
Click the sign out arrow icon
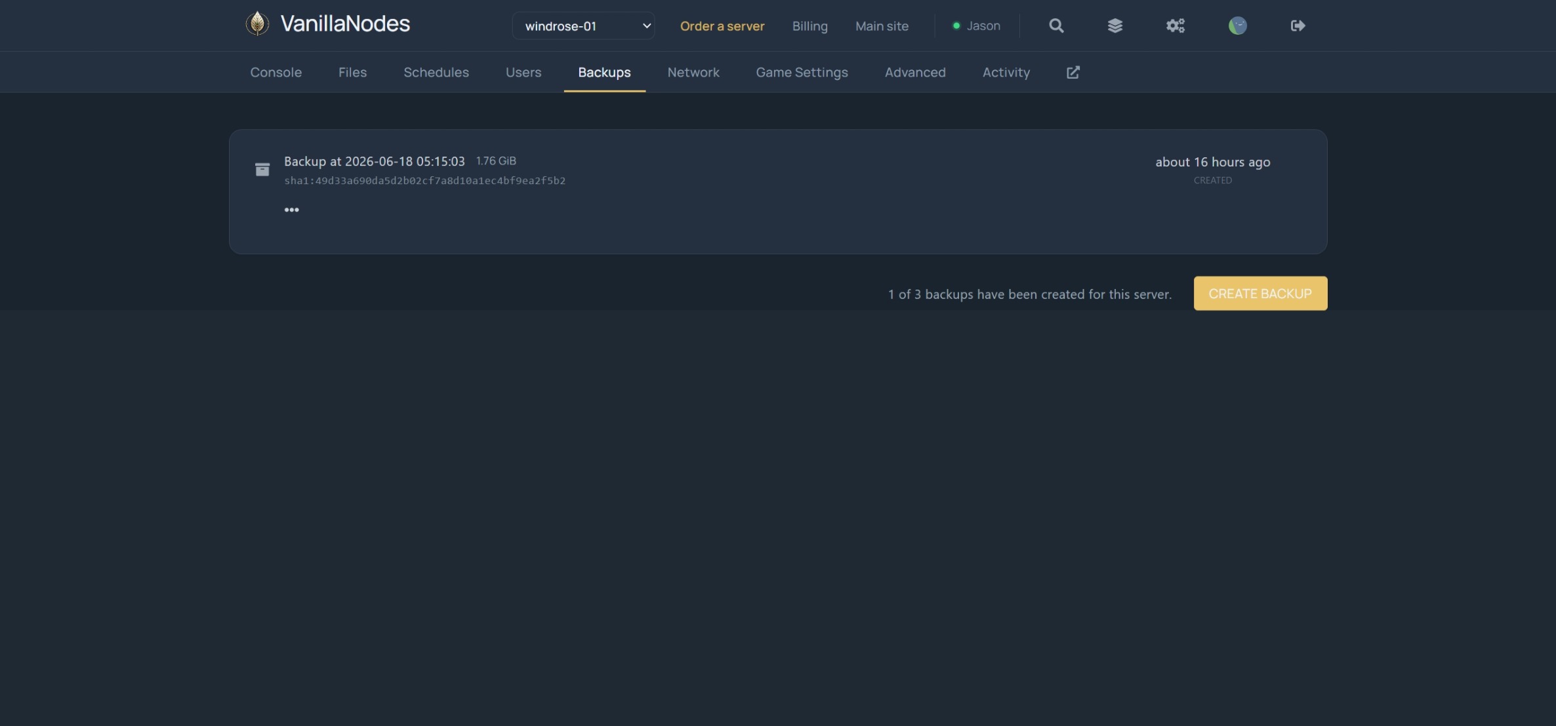(1298, 26)
